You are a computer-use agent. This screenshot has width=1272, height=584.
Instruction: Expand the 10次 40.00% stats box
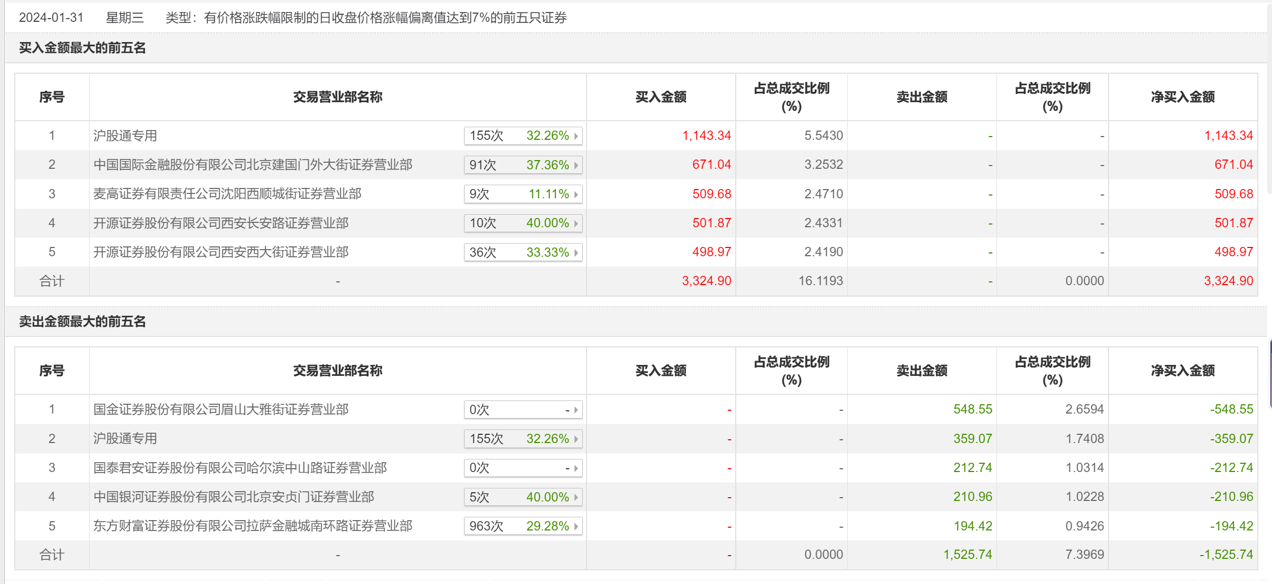coord(576,223)
